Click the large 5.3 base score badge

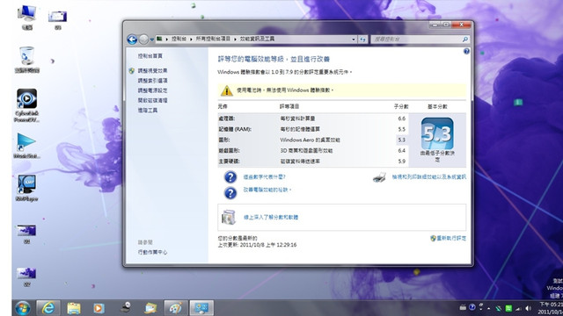(437, 133)
